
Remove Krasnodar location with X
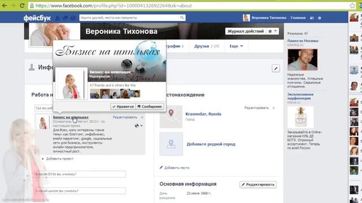click(x=274, y=108)
